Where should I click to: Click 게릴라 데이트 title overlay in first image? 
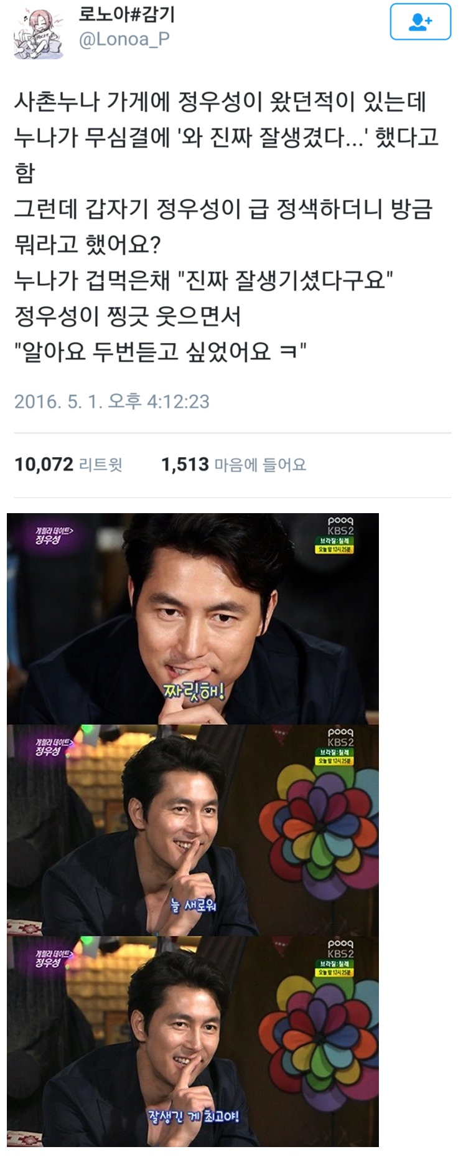click(x=54, y=536)
